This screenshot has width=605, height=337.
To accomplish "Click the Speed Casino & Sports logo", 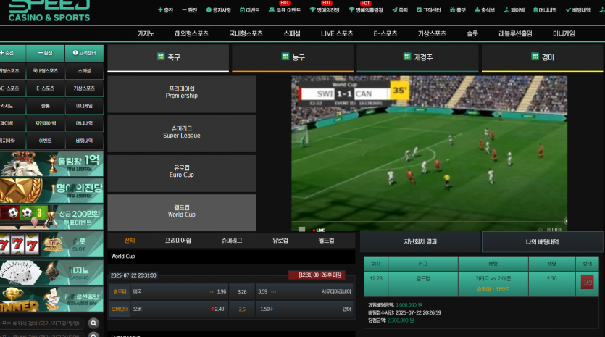I will click(49, 11).
